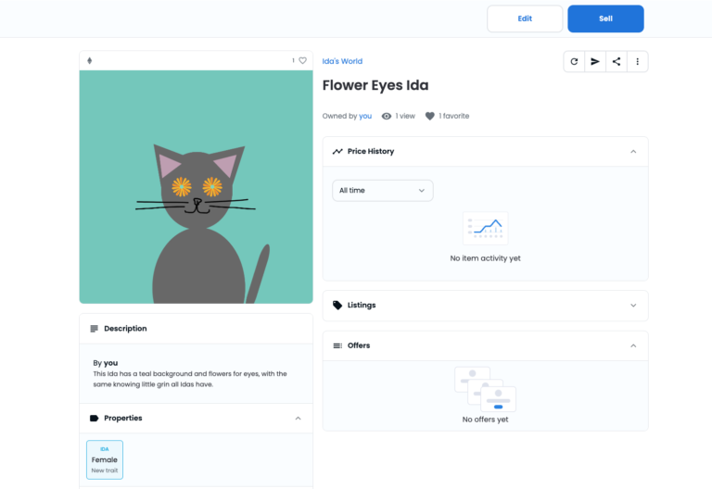Click the eye views icon
Image resolution: width=712 pixels, height=489 pixels.
pos(387,116)
